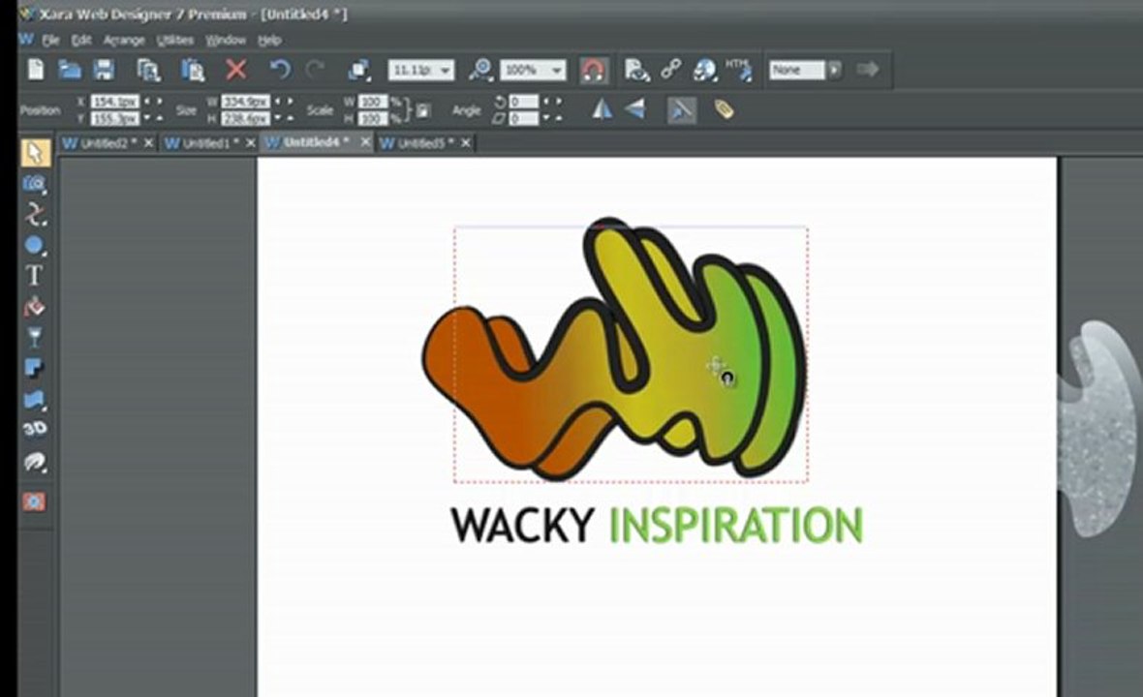Click the skew angle input field
1143x697 pixels.
click(x=524, y=118)
